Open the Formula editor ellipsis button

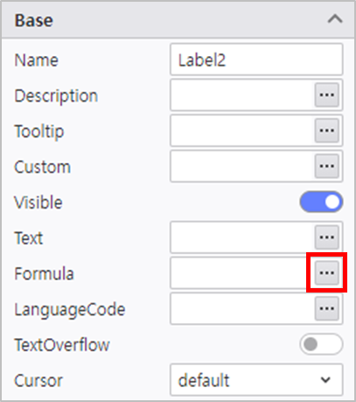pyautogui.click(x=326, y=272)
